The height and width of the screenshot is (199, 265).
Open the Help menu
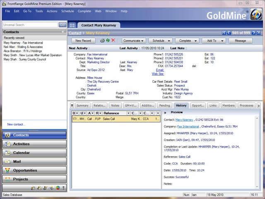tap(124, 11)
